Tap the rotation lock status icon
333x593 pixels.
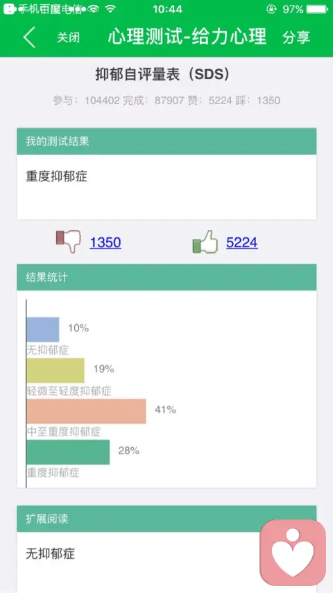click(271, 9)
